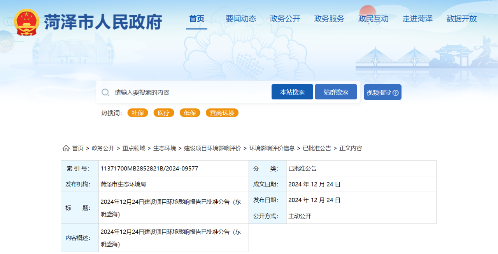Select the 医疗 hot search tag
498x254 pixels.
click(x=164, y=113)
